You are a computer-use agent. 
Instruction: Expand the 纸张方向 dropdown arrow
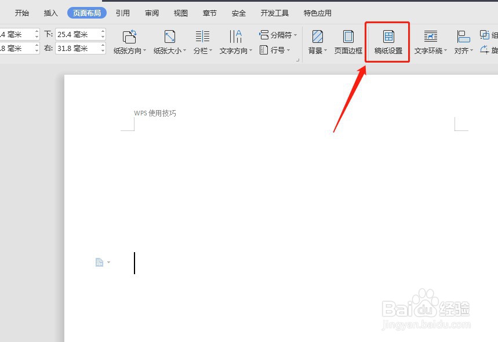point(144,50)
